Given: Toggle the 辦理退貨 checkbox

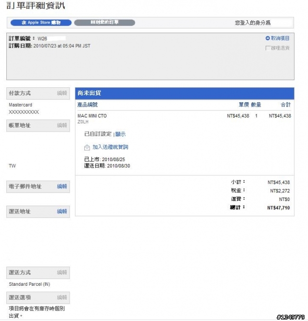Looking at the screenshot, I should [x=267, y=48].
